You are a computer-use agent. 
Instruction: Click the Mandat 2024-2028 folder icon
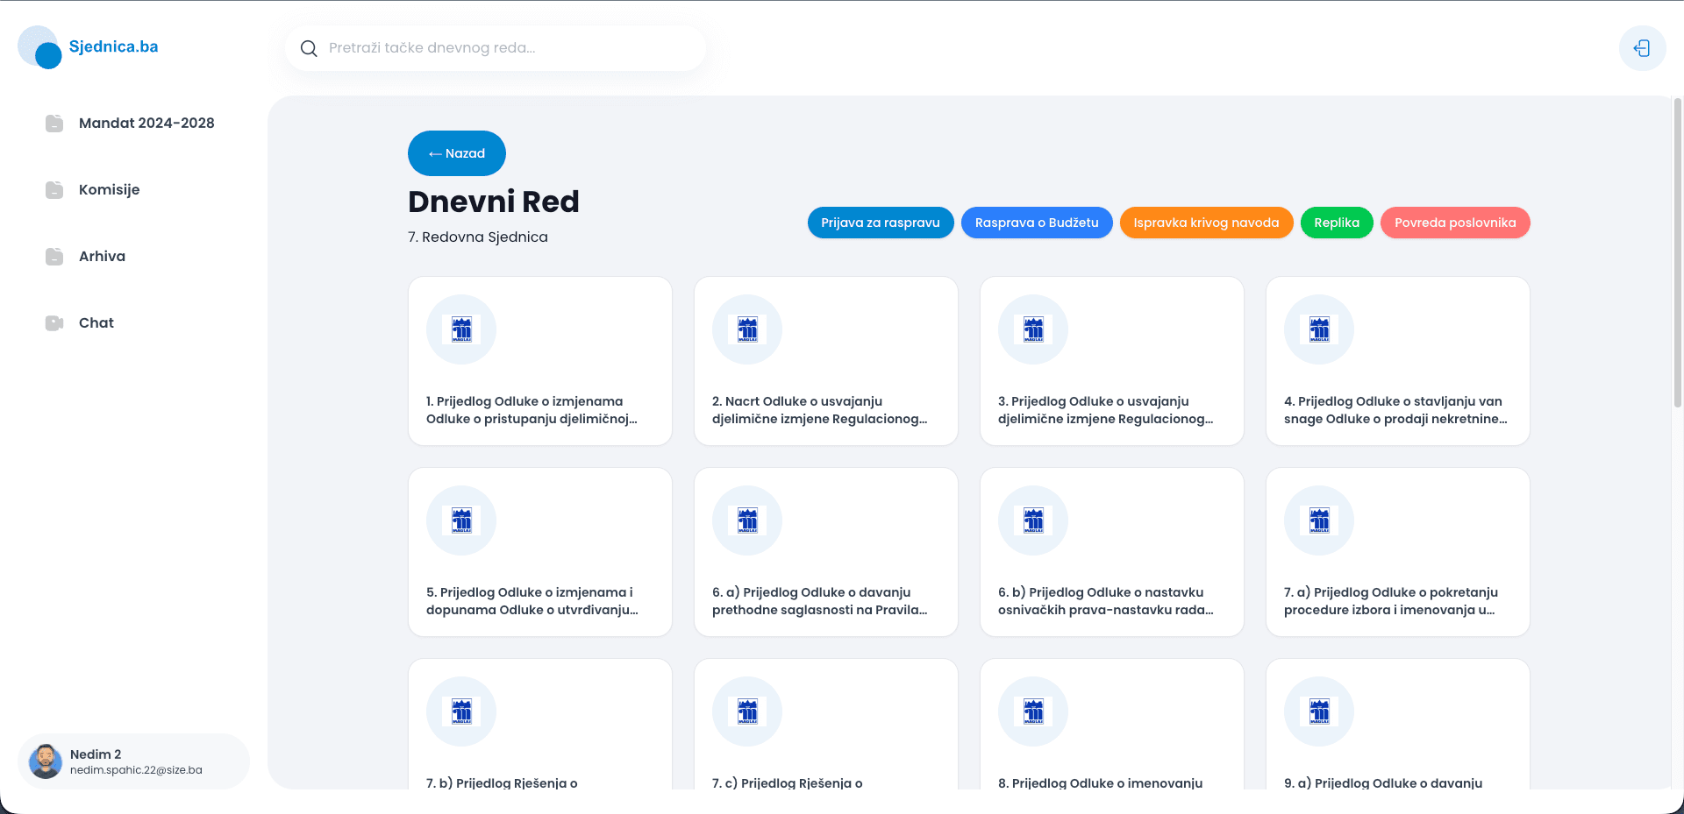[54, 124]
